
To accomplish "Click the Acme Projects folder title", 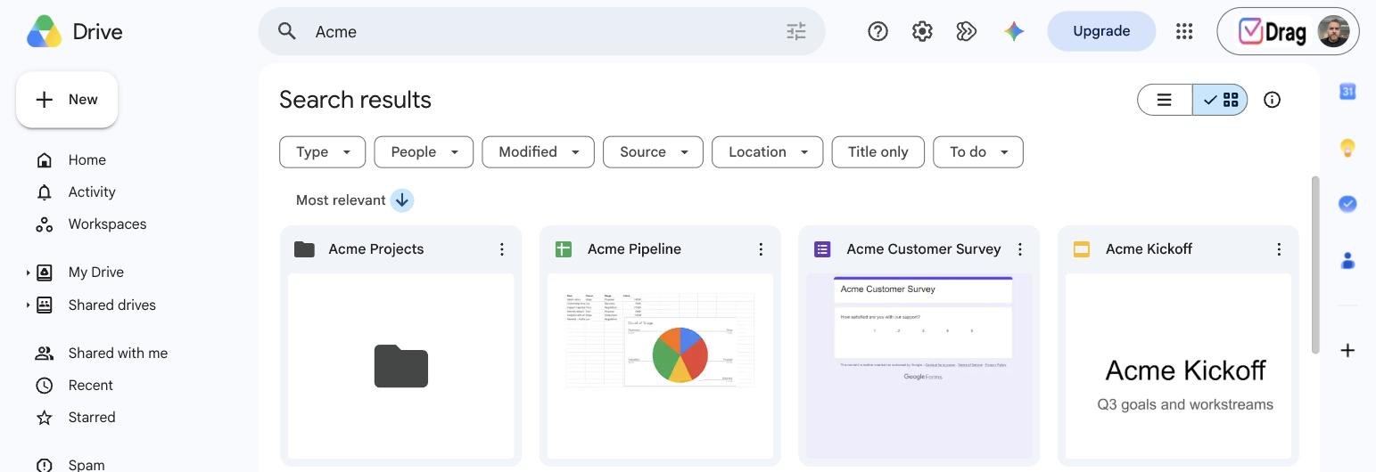I will pos(376,249).
